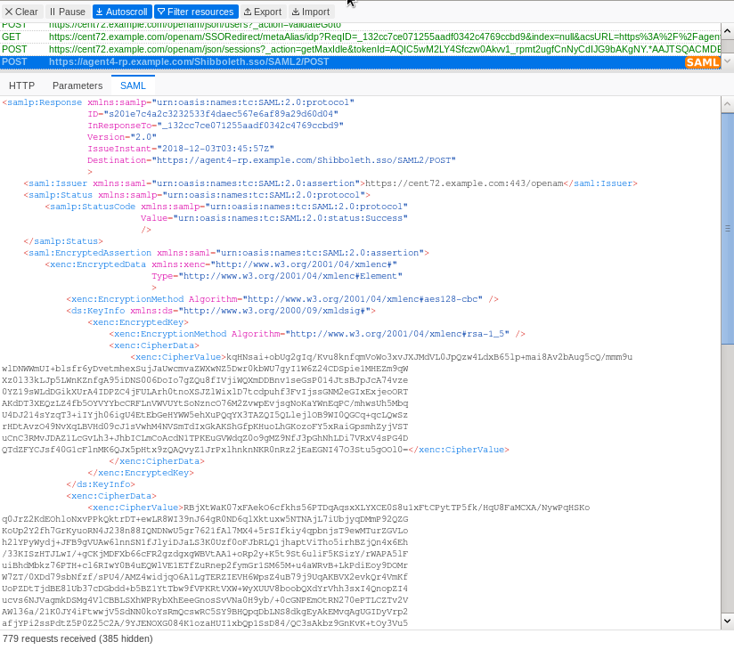Select the SAML tab
Screen dimensions: 734x650
click(x=133, y=85)
